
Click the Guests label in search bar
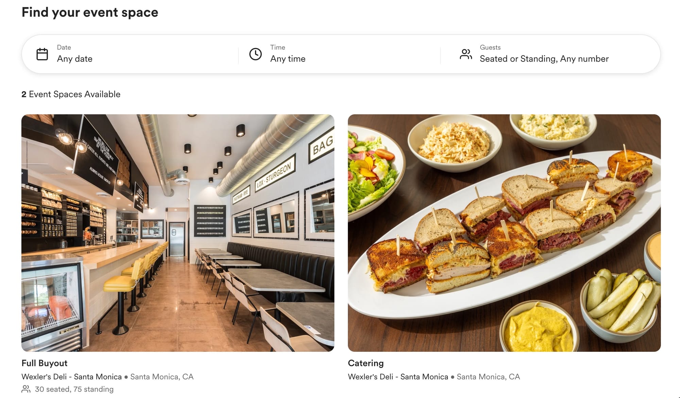490,47
